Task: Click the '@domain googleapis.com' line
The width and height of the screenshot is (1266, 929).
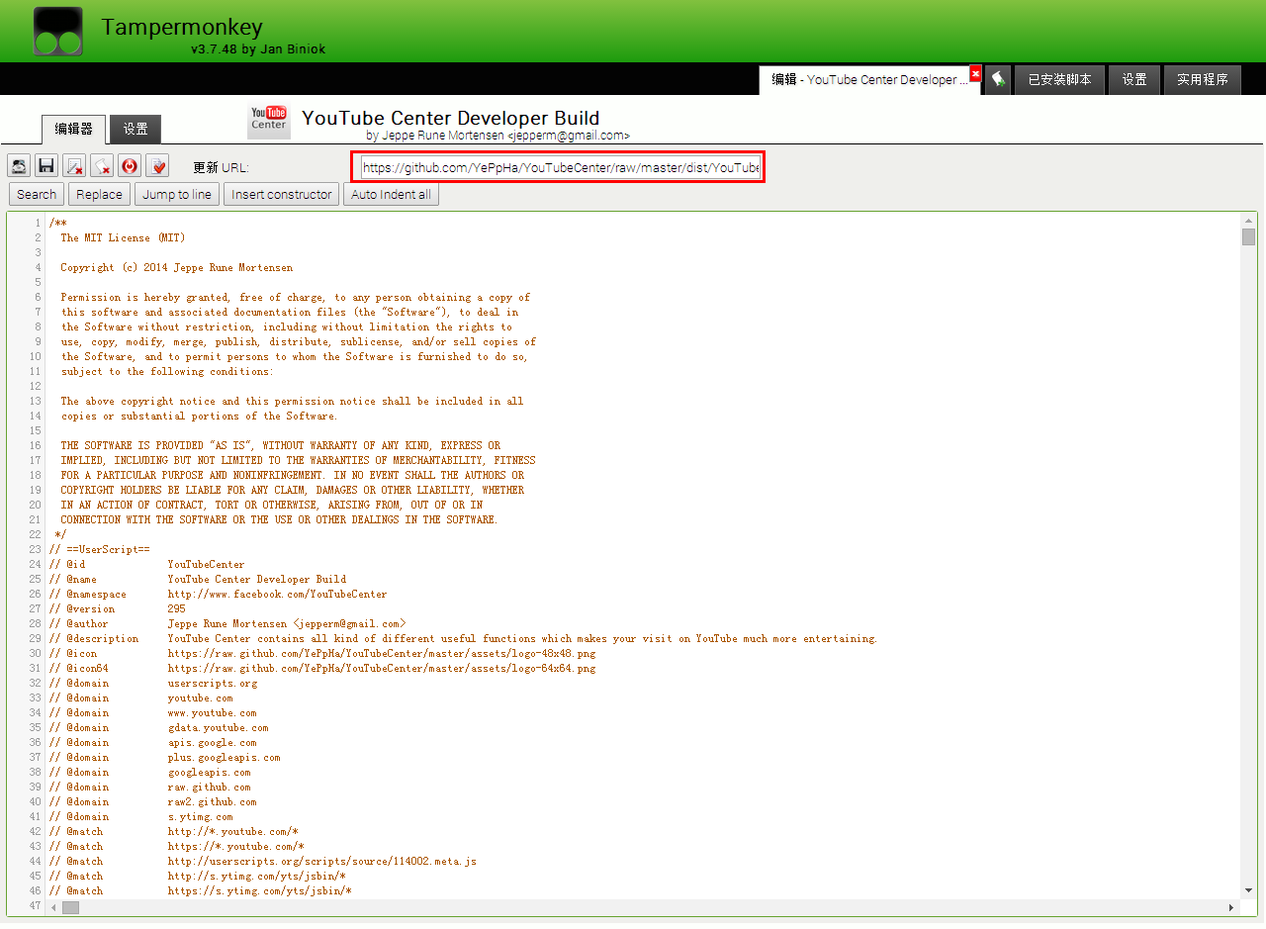Action: [149, 772]
